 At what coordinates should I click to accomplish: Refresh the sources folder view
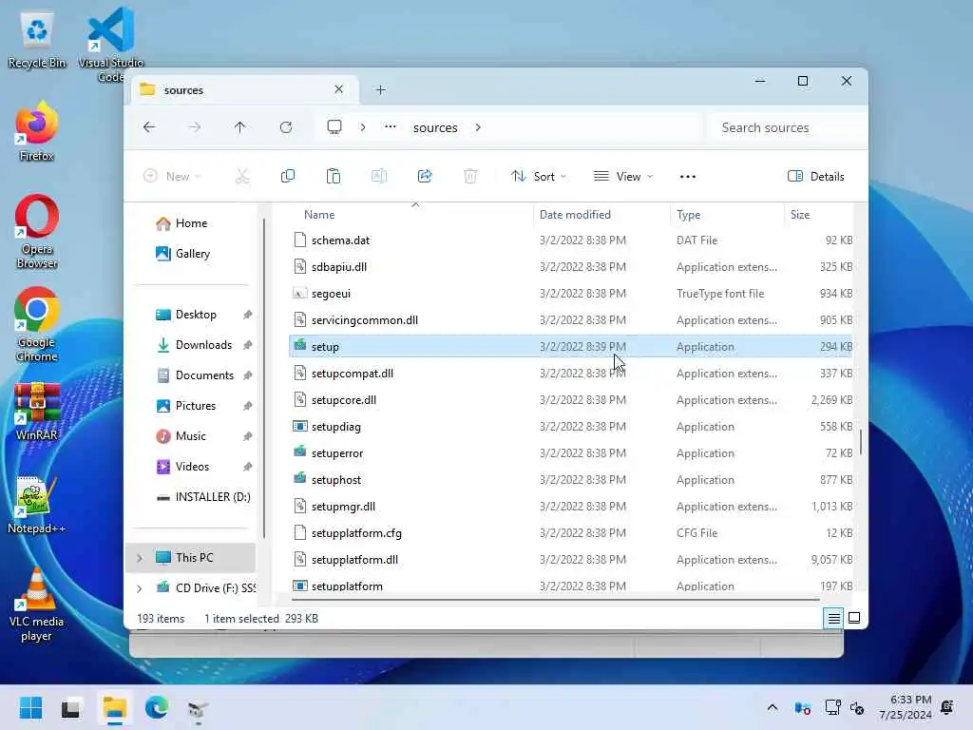coord(285,127)
